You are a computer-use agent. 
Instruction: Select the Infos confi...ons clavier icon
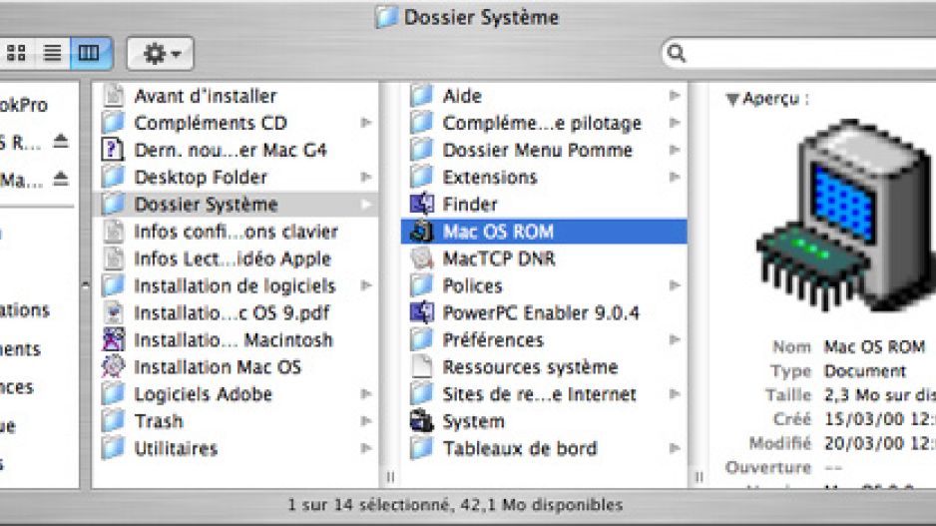114,231
